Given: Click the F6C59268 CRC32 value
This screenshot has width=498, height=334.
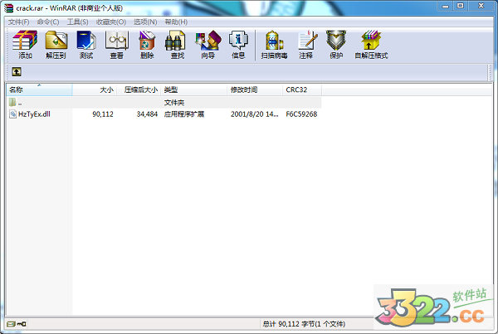Looking at the screenshot, I should coord(301,114).
